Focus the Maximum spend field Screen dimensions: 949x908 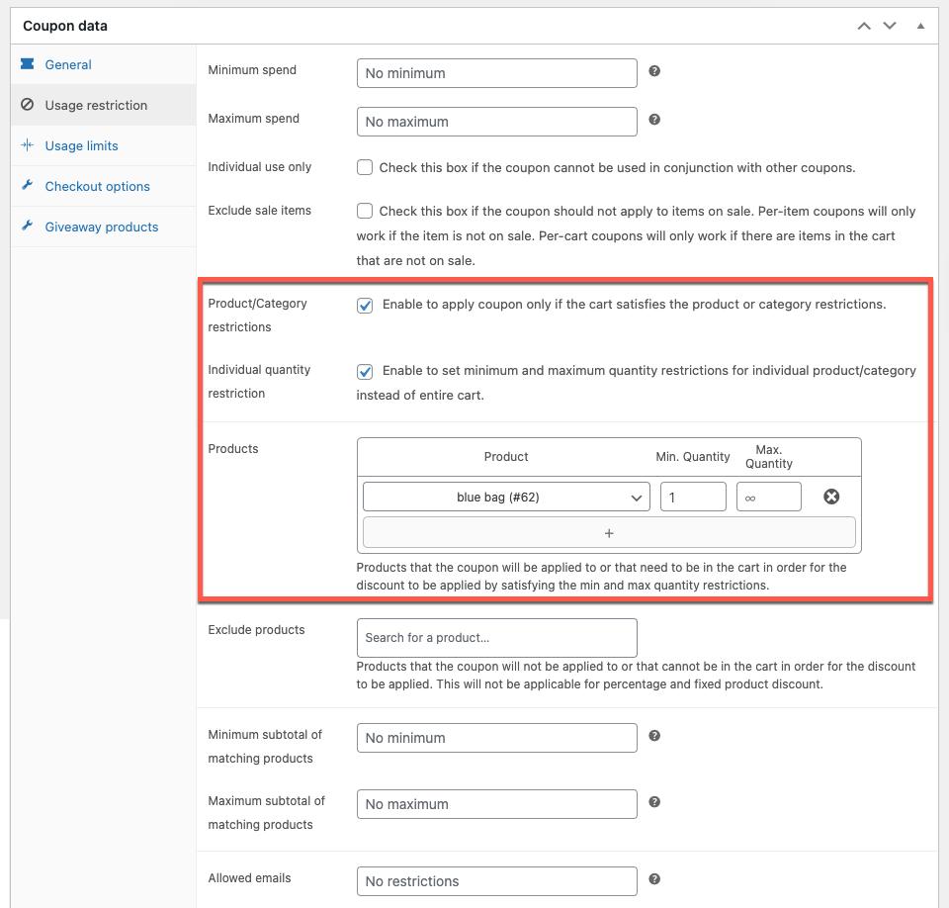coord(497,122)
